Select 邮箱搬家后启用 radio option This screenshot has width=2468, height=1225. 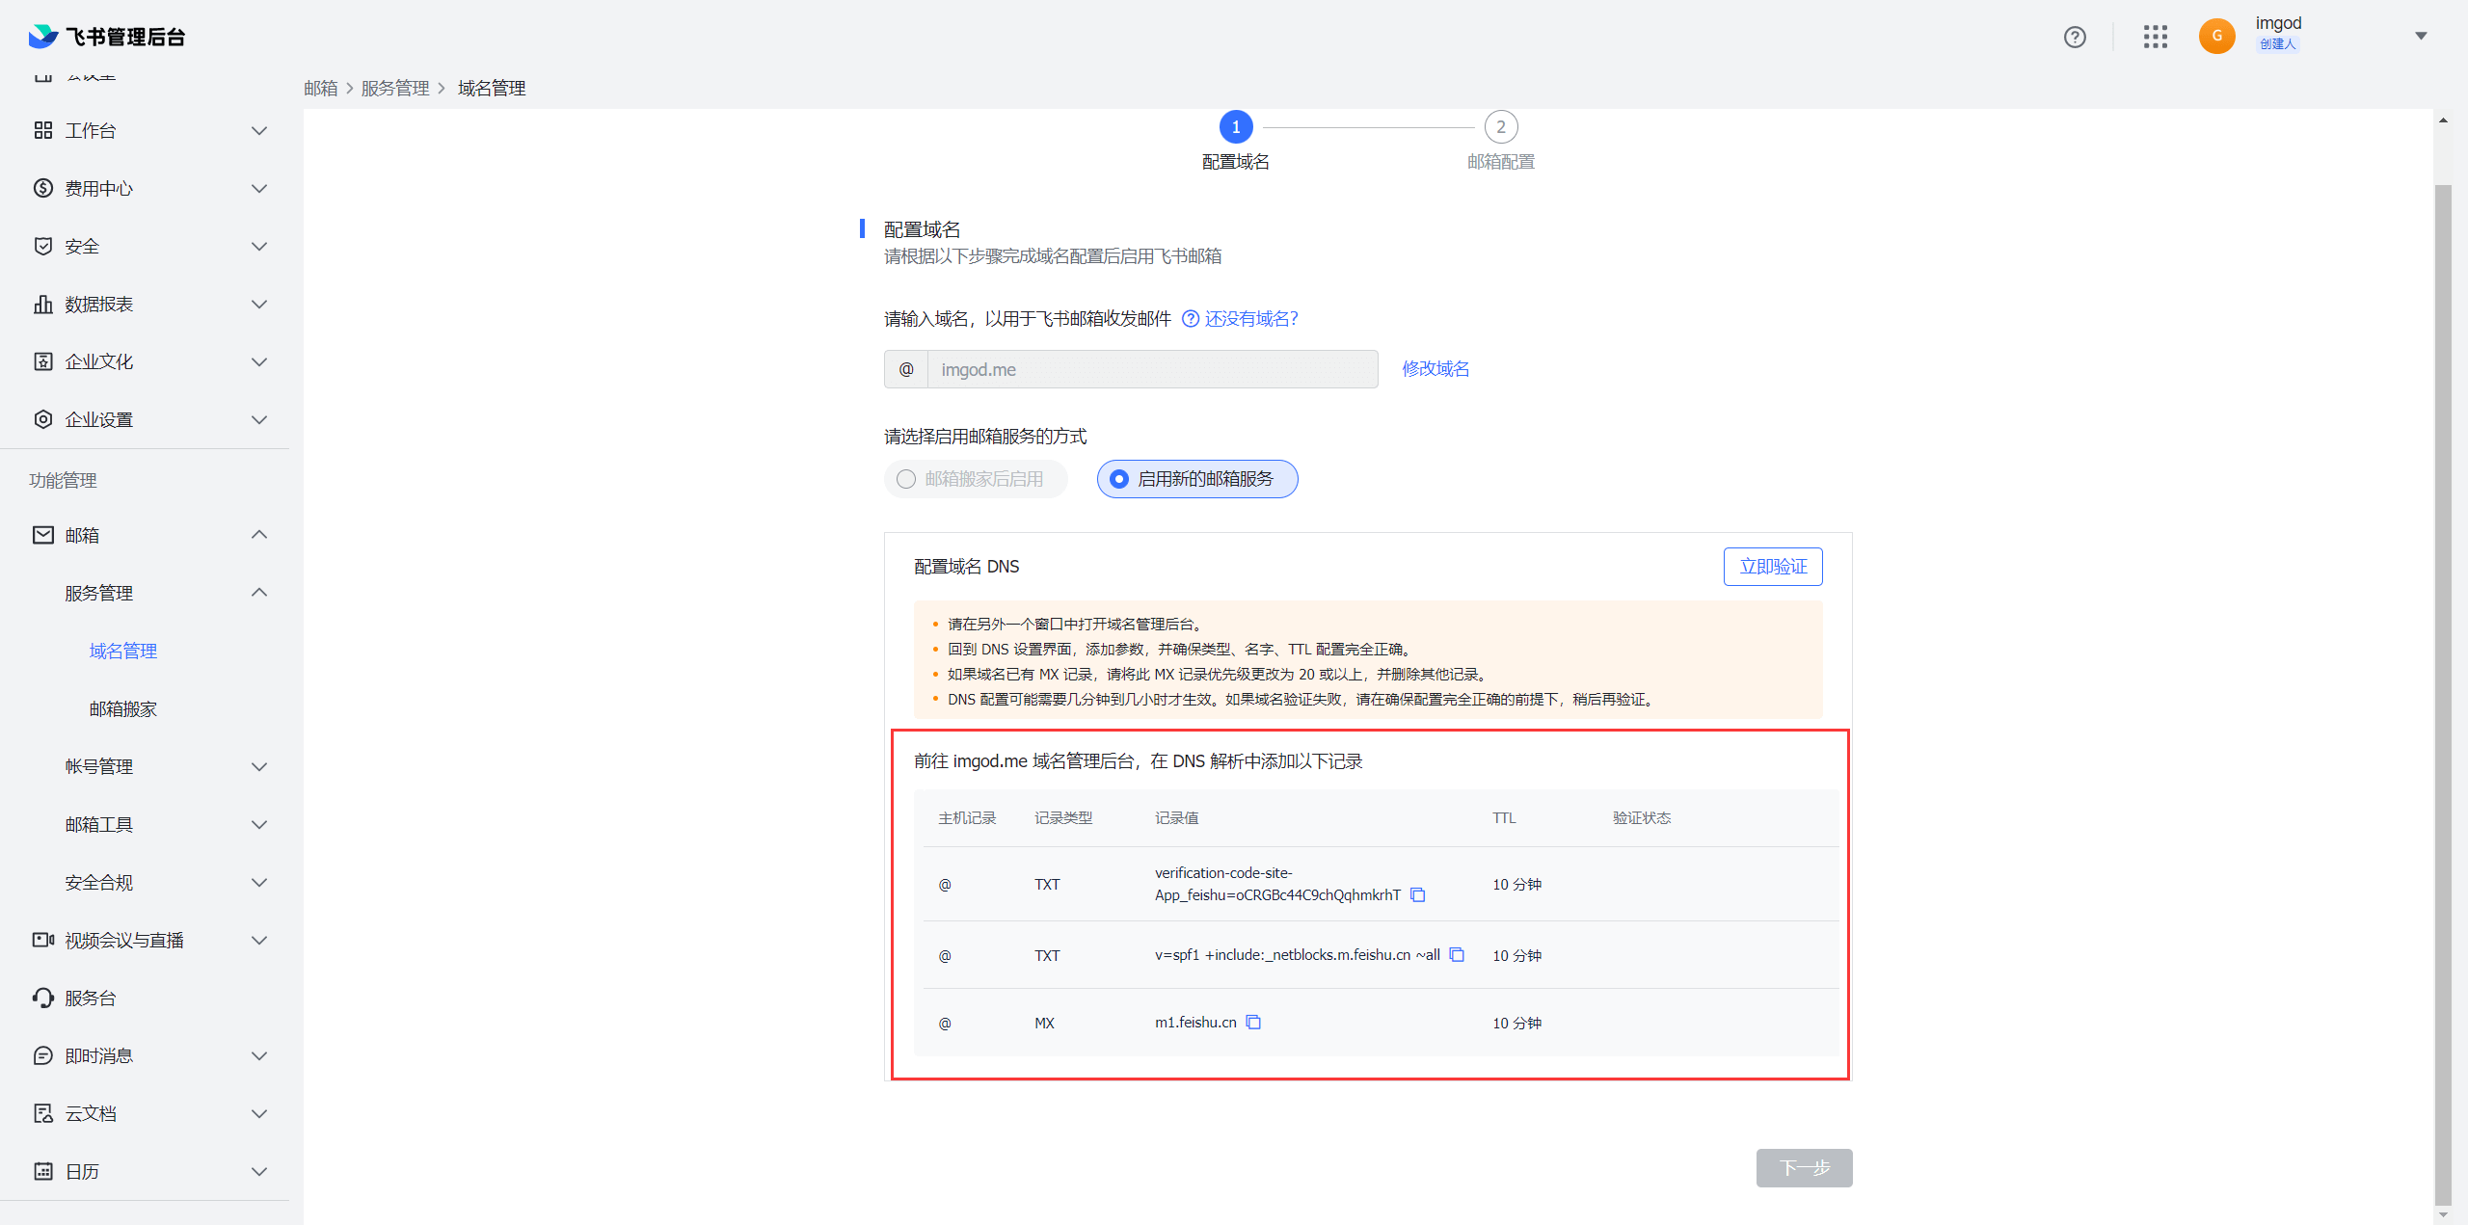pos(906,479)
